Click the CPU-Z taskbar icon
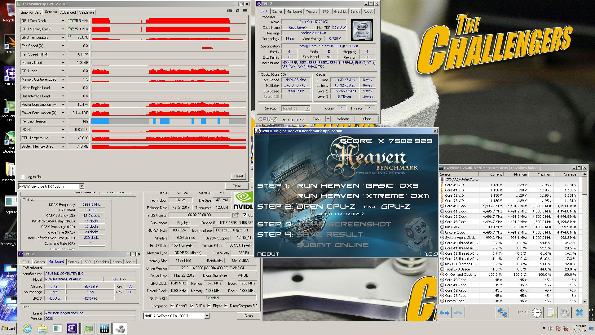Image resolution: width=595 pixels, height=335 pixels. tap(72, 328)
